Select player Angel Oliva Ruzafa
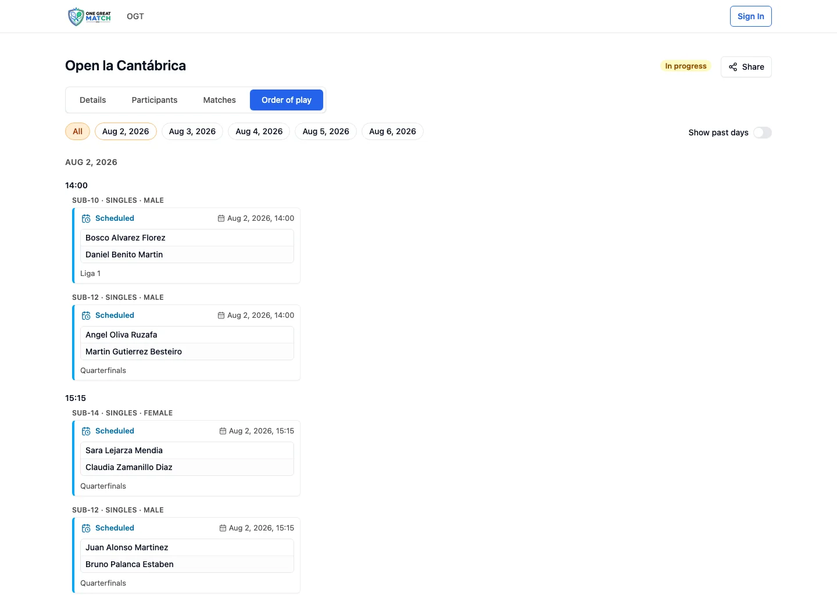 click(187, 335)
